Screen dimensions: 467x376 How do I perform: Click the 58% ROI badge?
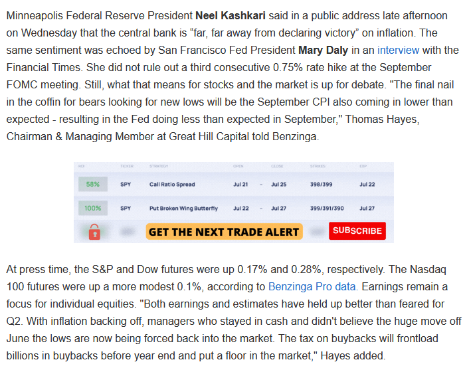pyautogui.click(x=92, y=184)
